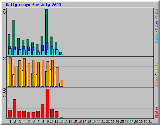The width and height of the screenshot is (160, 125).
Task: Select the tallest red KBytes bar on day 9
Action: 47,103
